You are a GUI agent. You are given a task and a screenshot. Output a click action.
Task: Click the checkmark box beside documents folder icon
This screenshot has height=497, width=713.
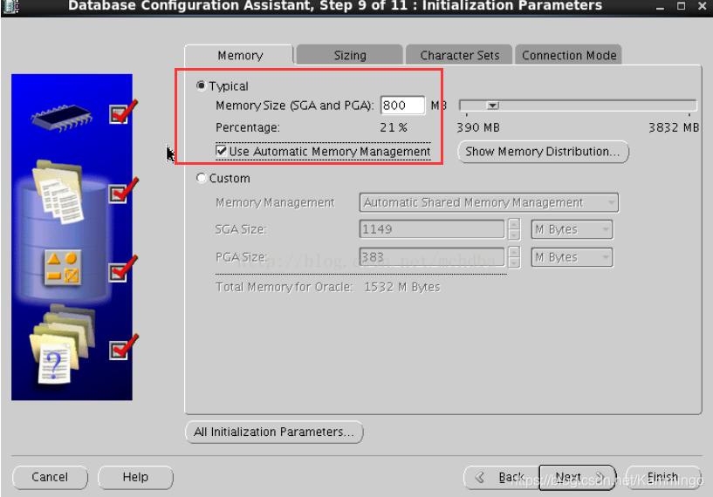coord(118,194)
